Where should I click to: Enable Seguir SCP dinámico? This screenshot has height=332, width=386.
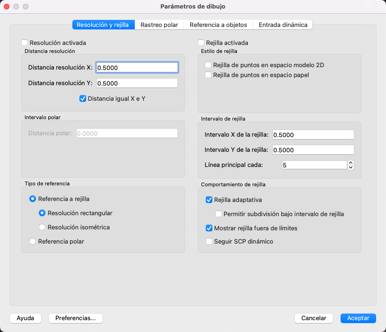pyautogui.click(x=209, y=241)
